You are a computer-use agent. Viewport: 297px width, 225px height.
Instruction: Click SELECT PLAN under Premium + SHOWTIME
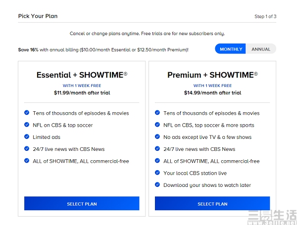tap(212, 204)
